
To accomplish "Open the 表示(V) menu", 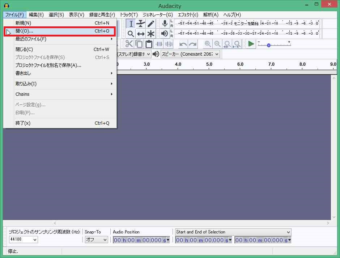I will tap(76, 15).
